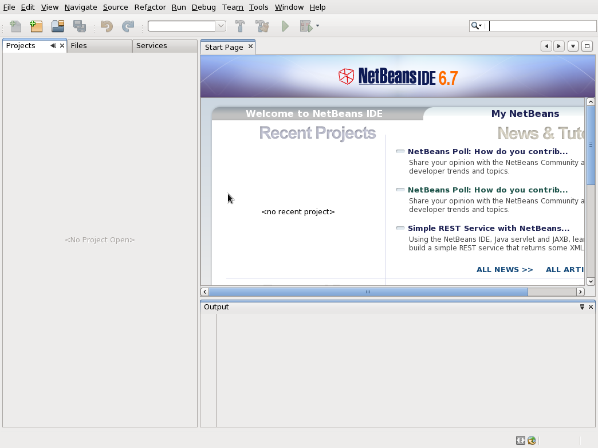The width and height of the screenshot is (598, 448).
Task: Click the New File toolbar icon
Action: [15, 26]
